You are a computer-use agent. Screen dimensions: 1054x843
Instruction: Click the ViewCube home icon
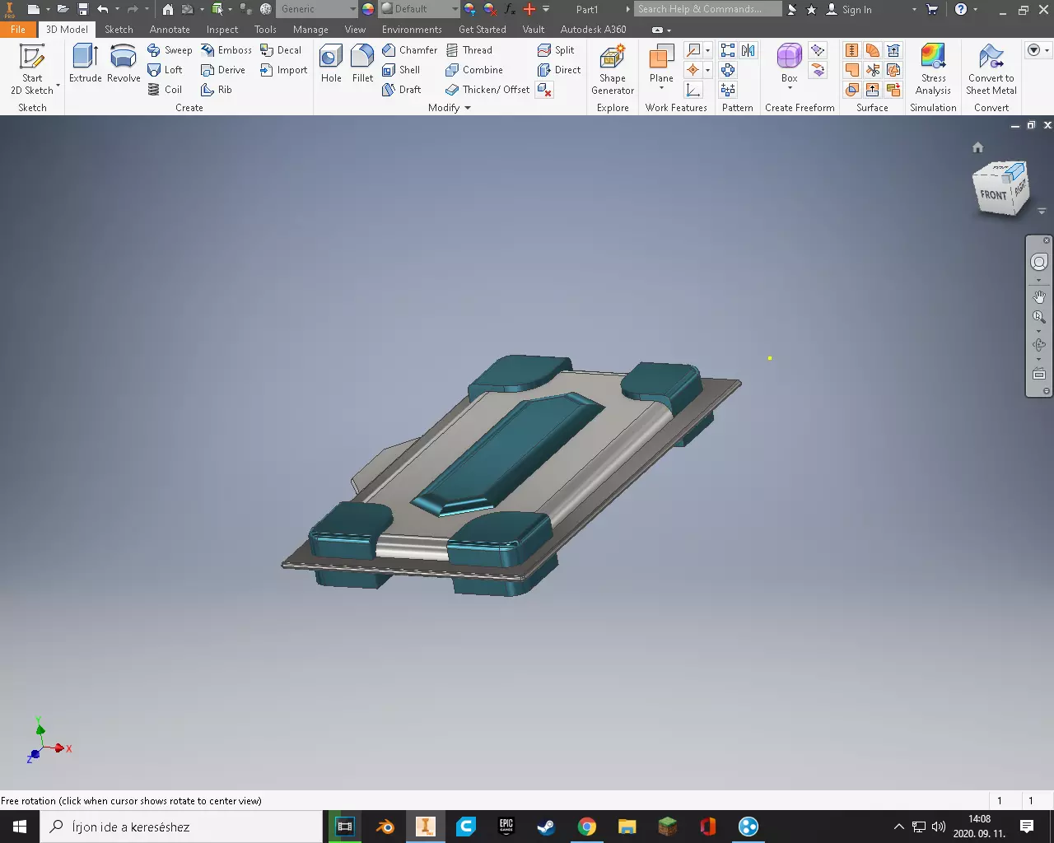coord(977,147)
